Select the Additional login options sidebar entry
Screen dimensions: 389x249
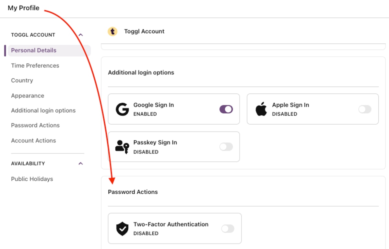43,110
